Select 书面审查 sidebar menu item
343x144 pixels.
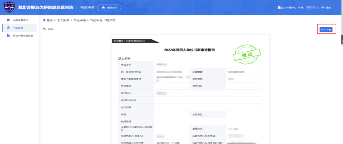pos(18,28)
